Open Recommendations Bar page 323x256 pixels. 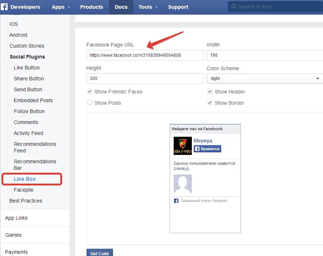[x=35, y=165]
